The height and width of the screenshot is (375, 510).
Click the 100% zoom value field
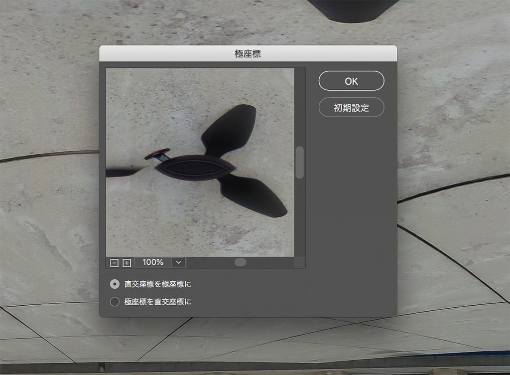point(152,262)
